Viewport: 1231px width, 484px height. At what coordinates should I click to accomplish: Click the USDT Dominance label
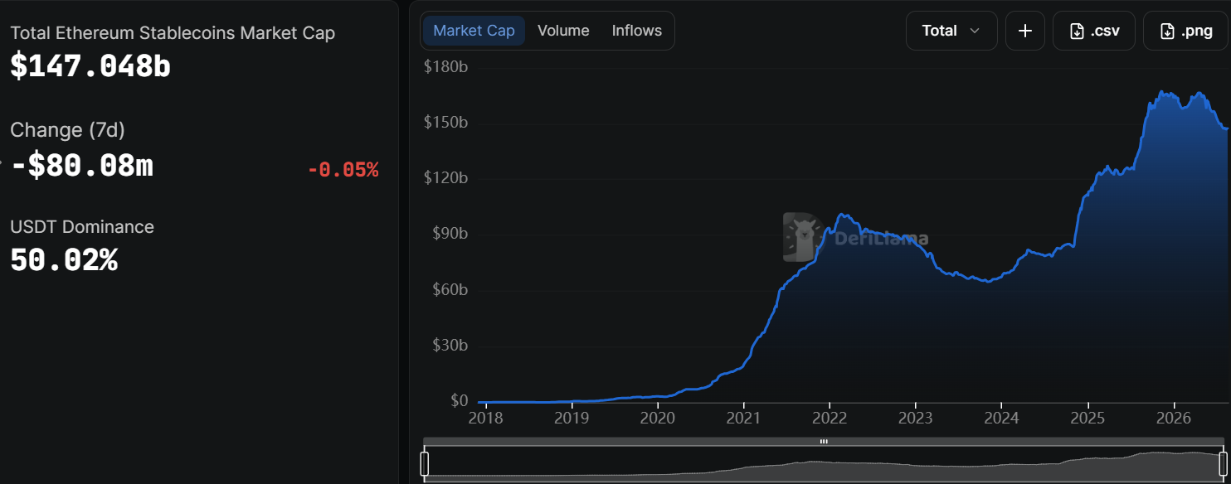82,227
